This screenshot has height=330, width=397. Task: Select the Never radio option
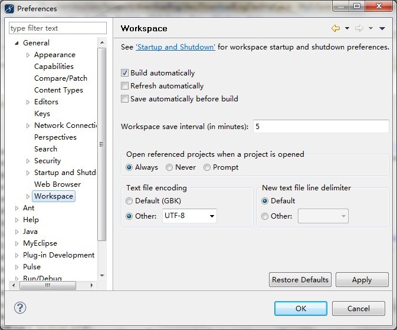[x=169, y=167]
